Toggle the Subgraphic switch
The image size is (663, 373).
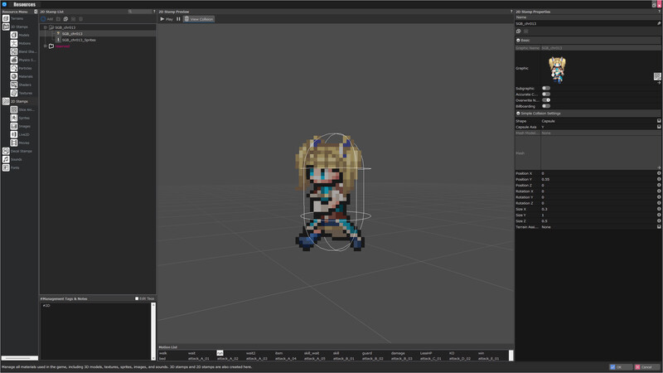coord(546,89)
